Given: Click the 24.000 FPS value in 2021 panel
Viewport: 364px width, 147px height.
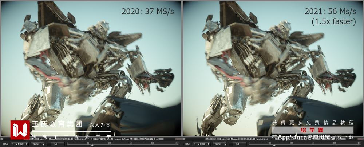Looking at the screenshot, I should click(202, 144).
